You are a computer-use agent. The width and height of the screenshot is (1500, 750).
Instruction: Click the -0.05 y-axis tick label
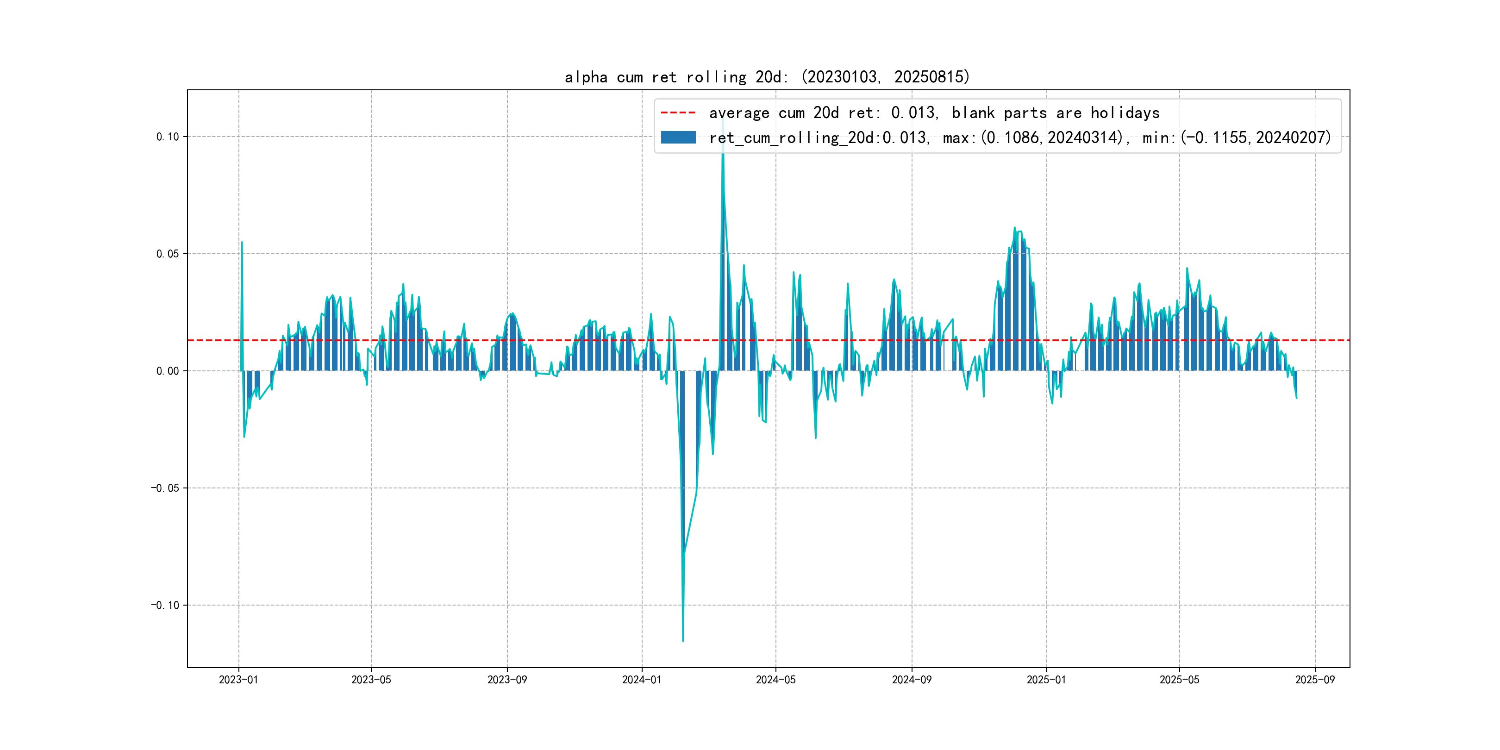click(165, 488)
